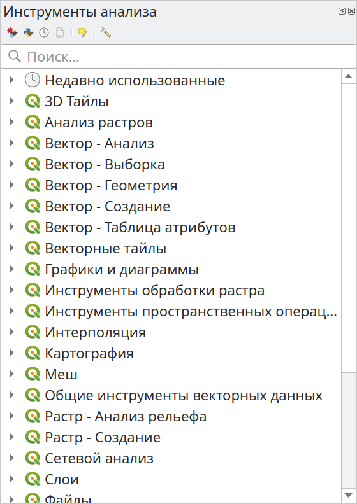Expand the Интерполяция group arrow

pos(11,332)
